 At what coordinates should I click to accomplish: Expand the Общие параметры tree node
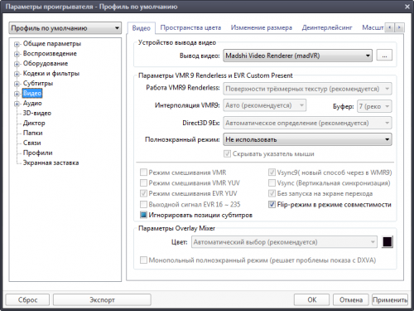(x=17, y=44)
